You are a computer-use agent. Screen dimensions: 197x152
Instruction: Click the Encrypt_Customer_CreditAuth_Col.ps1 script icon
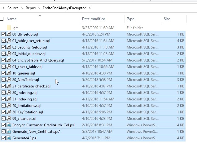tap(9, 125)
